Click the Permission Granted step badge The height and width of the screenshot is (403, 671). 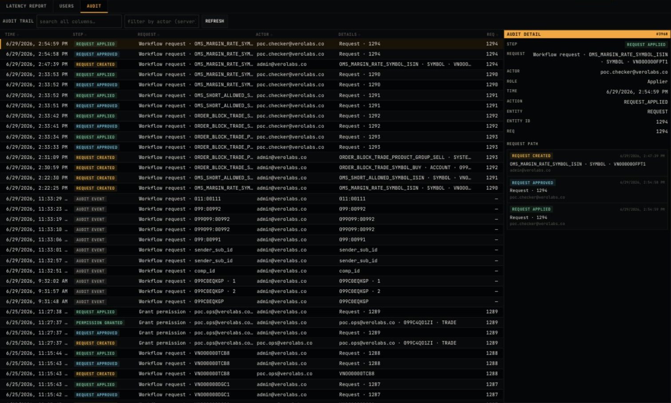(99, 323)
